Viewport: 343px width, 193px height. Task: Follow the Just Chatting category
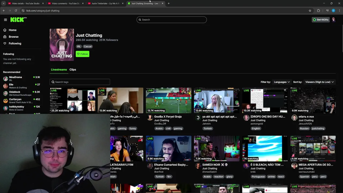pyautogui.click(x=83, y=54)
